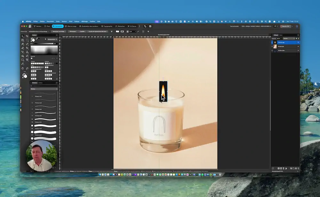This screenshot has width=320, height=197.
Task: Open the Affichage menu
Action: point(84,21)
